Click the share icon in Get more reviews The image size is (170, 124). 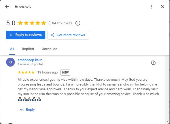[x=52, y=35]
